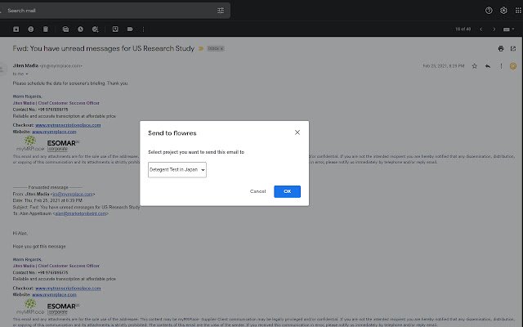Close the Send to flowres dialog
Viewport: 523px width, 327px height.
pyautogui.click(x=297, y=132)
